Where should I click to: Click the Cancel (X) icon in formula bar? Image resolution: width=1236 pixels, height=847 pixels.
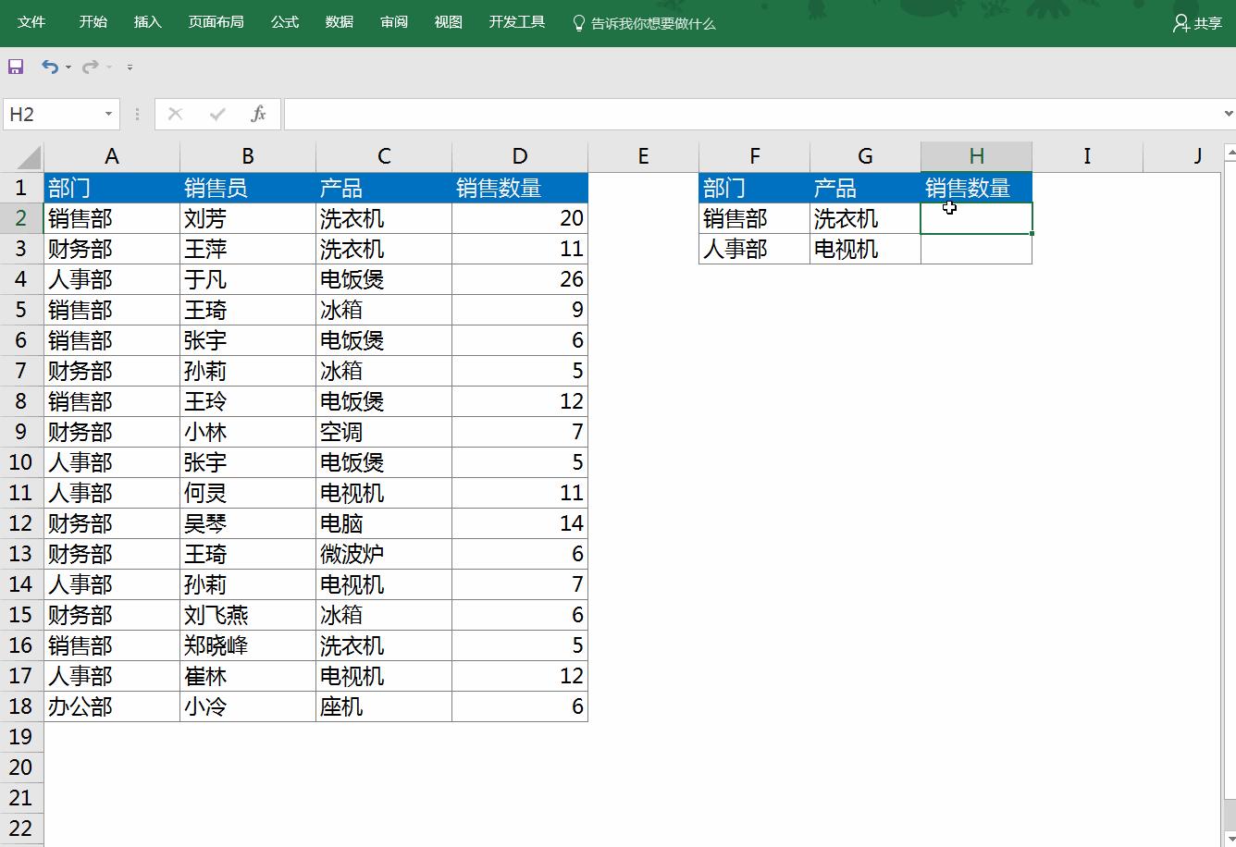175,114
